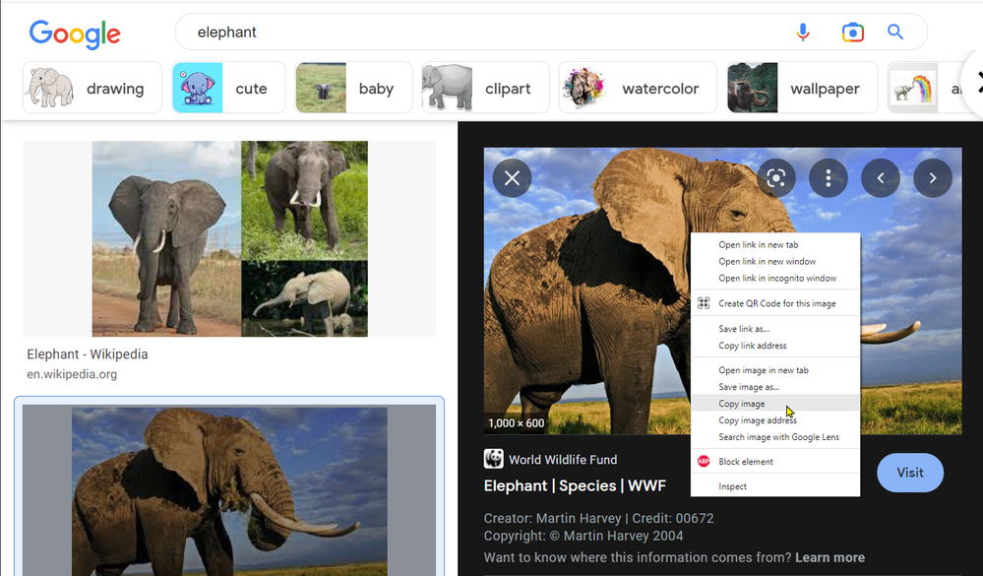Start voice search with microphone icon
Screen dimensions: 983x576
point(803,32)
